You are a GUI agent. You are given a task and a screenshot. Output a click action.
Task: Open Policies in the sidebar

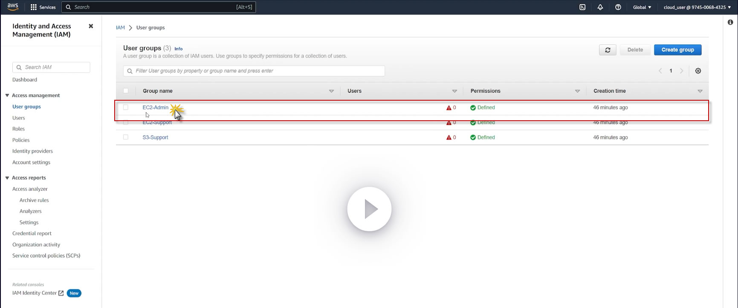tap(21, 140)
